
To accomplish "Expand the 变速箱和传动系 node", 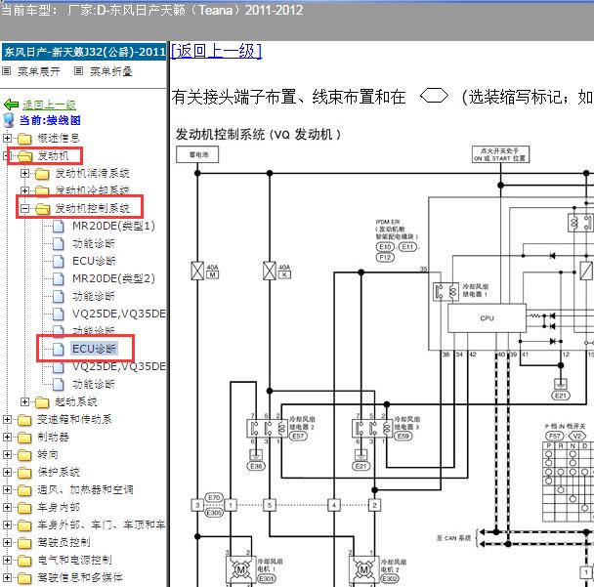I will (7, 419).
